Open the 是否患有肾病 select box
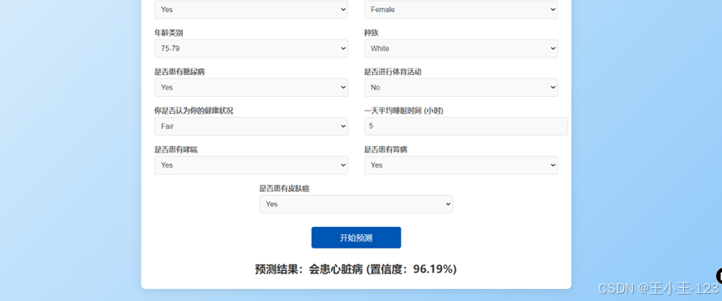The image size is (722, 301). [x=461, y=165]
